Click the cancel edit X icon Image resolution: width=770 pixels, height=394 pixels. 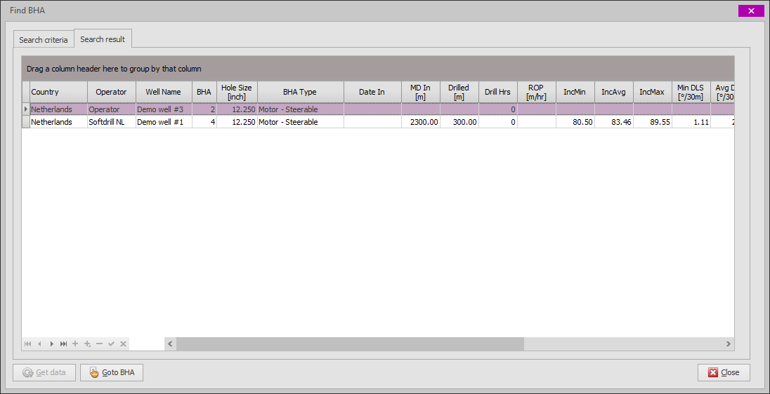(123, 344)
